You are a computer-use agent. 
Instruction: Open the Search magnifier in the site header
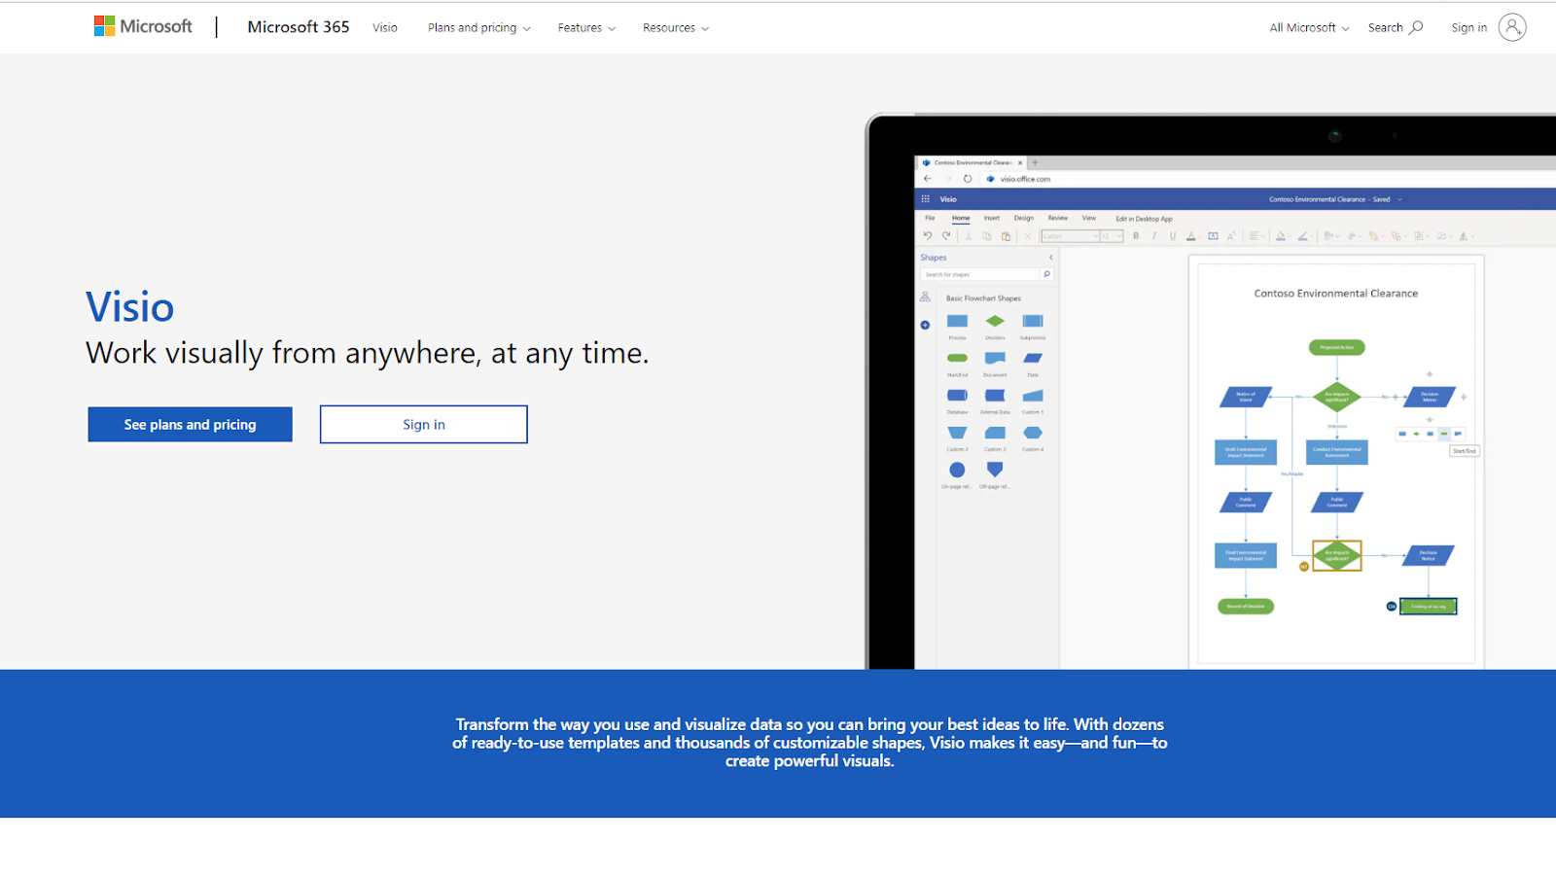tap(1417, 27)
